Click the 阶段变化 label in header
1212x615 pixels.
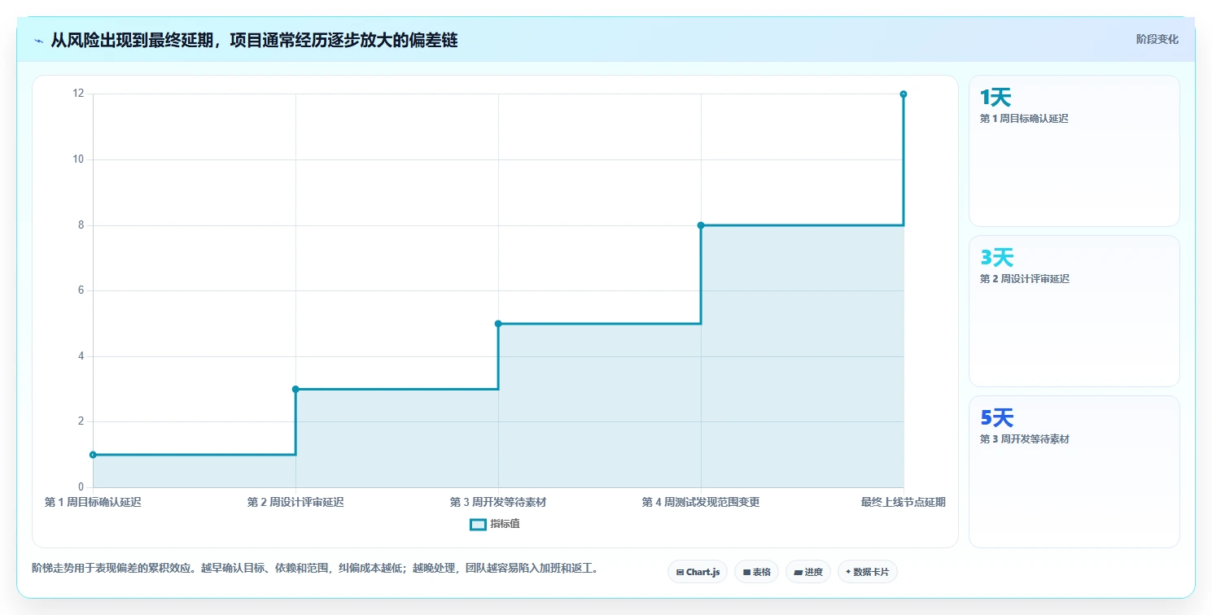coord(1157,39)
